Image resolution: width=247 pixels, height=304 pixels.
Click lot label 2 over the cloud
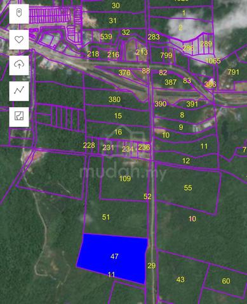click(180, 28)
